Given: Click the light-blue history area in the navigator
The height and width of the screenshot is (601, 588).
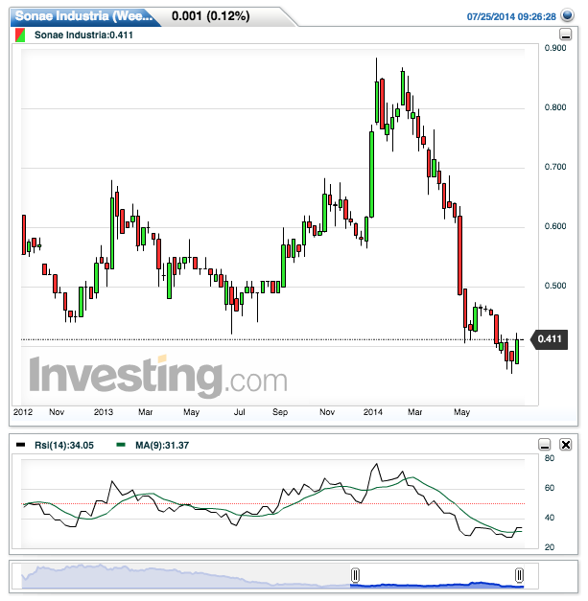Looking at the screenshot, I should pos(186,577).
